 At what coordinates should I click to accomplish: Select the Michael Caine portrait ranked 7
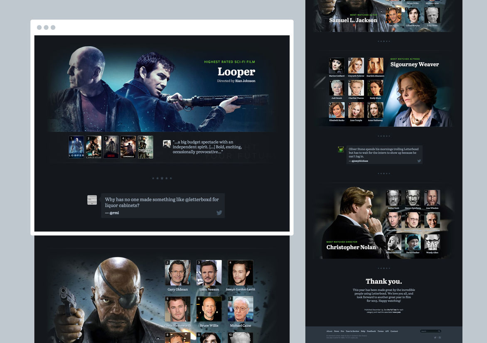tap(241, 309)
